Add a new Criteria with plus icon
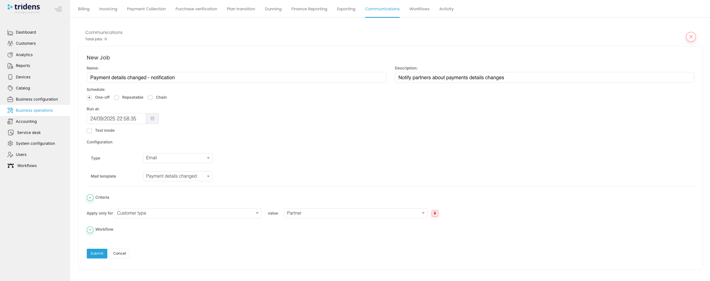710x281 pixels. click(x=90, y=198)
